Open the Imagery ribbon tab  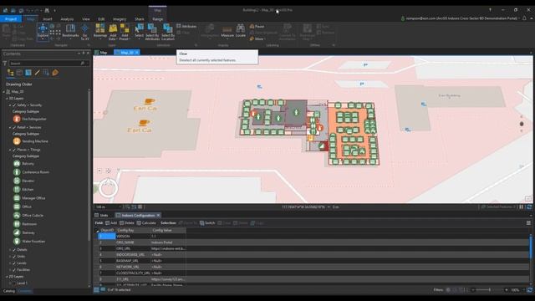point(120,19)
